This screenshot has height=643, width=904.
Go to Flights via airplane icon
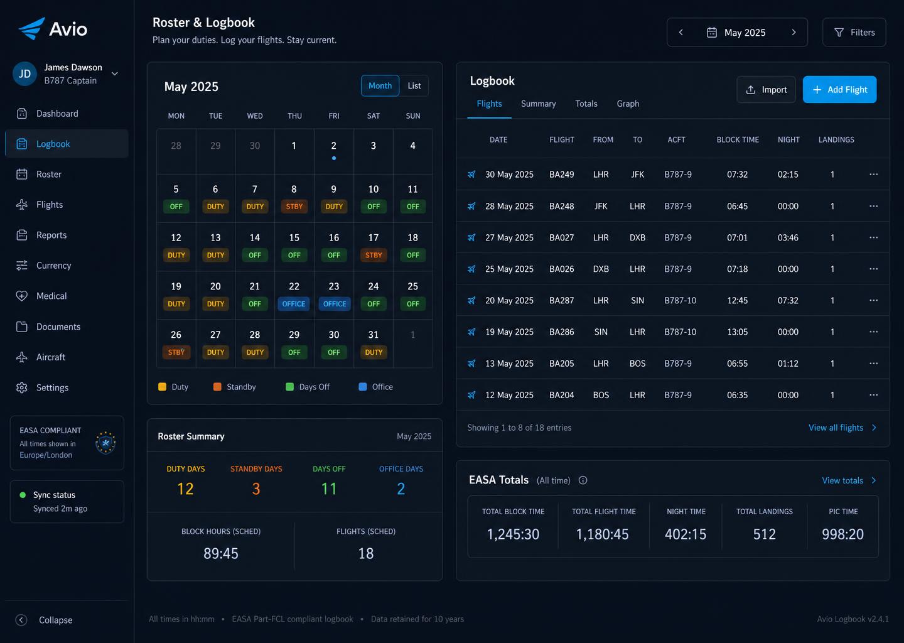coord(22,205)
